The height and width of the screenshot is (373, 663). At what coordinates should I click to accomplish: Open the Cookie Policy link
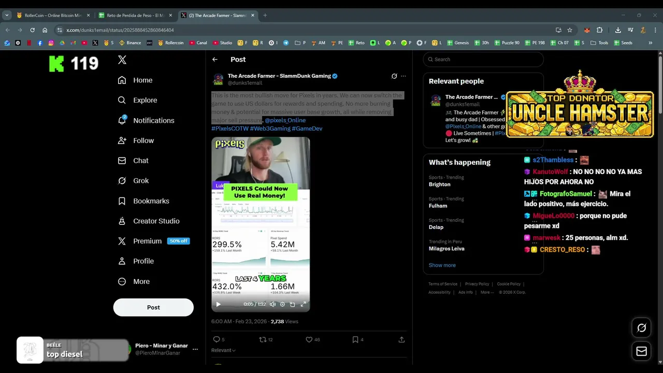509,284
